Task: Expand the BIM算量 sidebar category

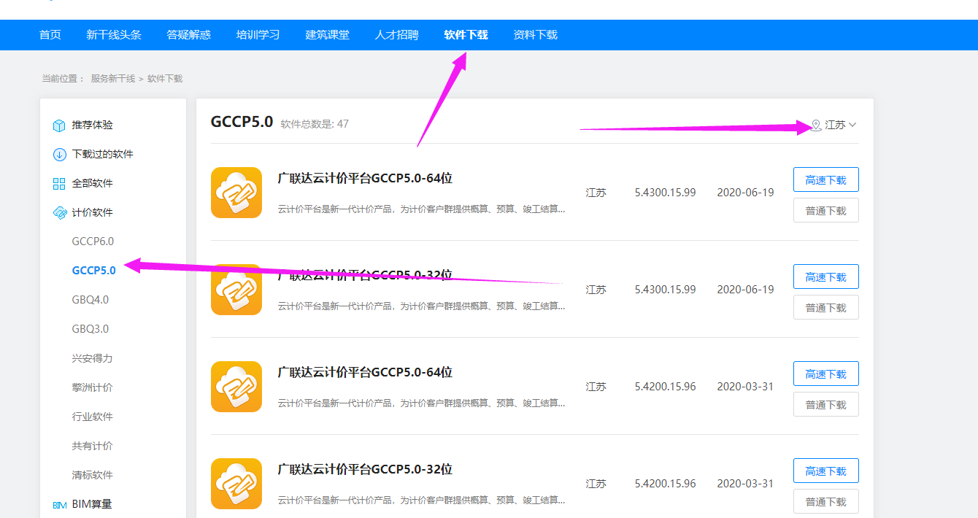Action: coord(92,504)
